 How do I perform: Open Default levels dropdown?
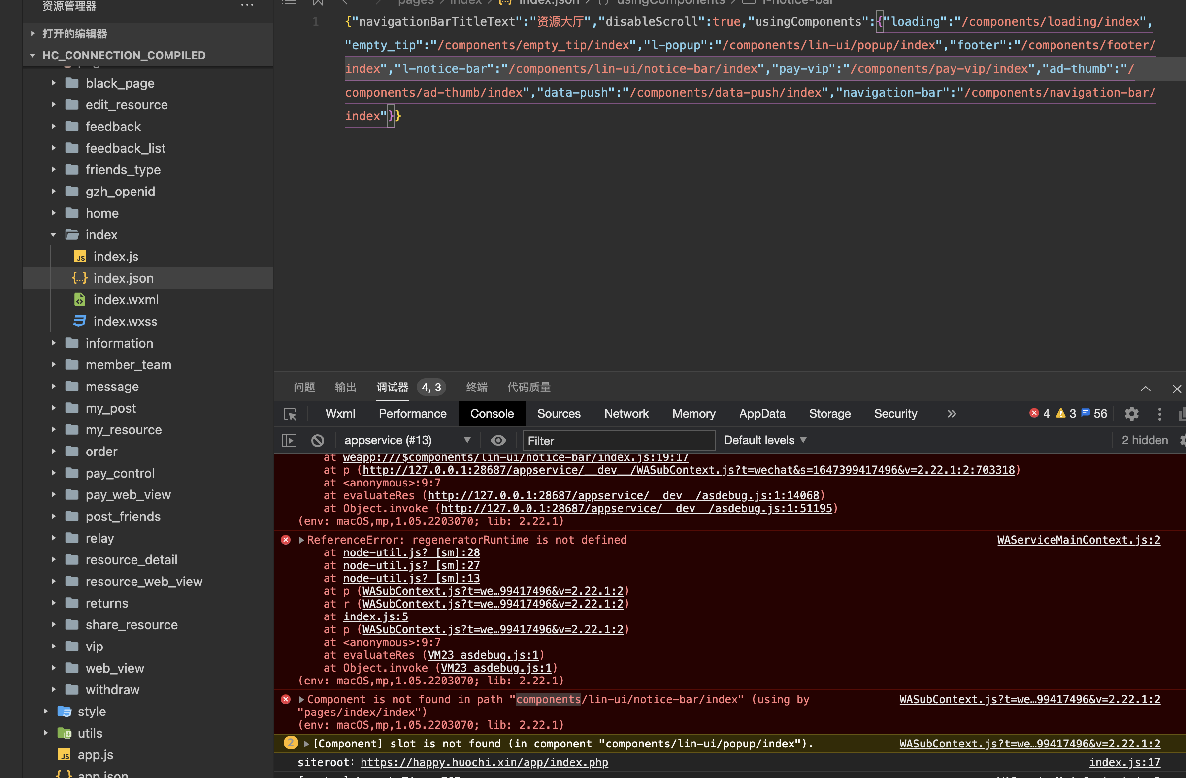pyautogui.click(x=765, y=440)
